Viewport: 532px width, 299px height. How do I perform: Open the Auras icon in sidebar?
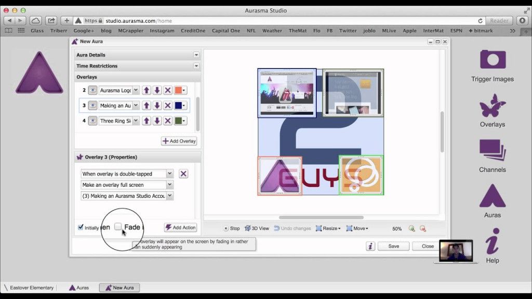tap(493, 196)
